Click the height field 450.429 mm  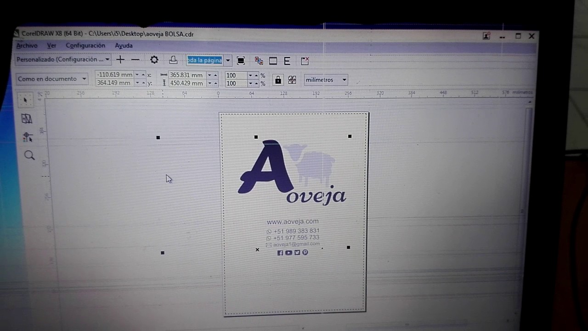point(187,83)
